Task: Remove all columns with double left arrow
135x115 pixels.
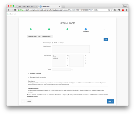Action: click(68, 65)
